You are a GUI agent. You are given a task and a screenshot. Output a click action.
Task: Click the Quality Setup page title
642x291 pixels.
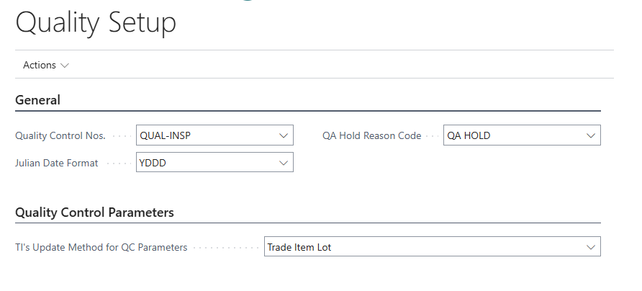coord(96,22)
